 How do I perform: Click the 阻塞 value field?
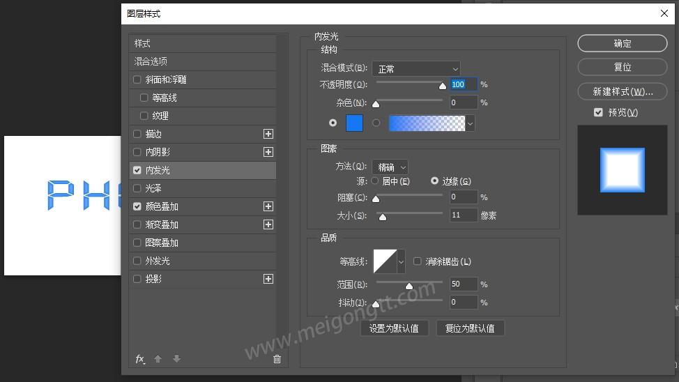[x=464, y=197]
